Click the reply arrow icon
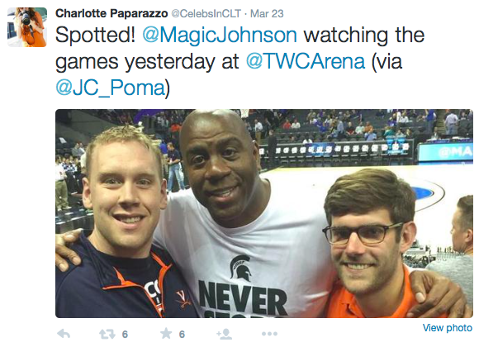The image size is (479, 347). [64, 334]
